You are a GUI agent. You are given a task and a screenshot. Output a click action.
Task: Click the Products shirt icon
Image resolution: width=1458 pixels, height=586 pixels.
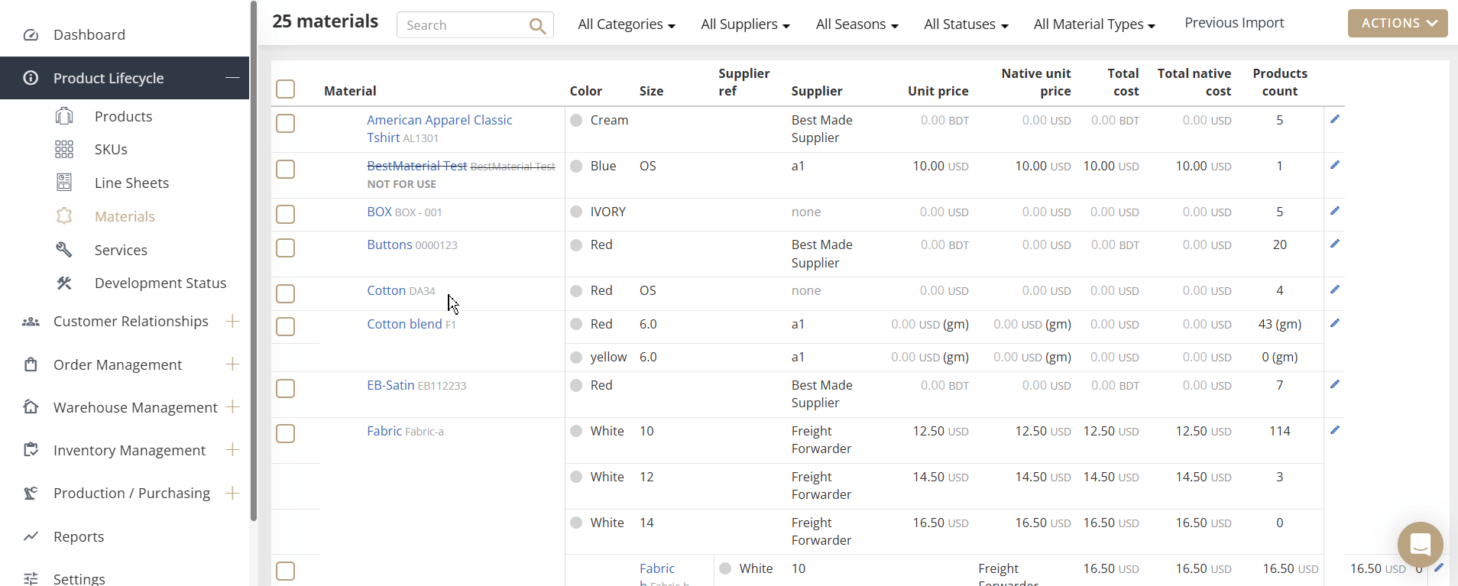click(x=64, y=116)
